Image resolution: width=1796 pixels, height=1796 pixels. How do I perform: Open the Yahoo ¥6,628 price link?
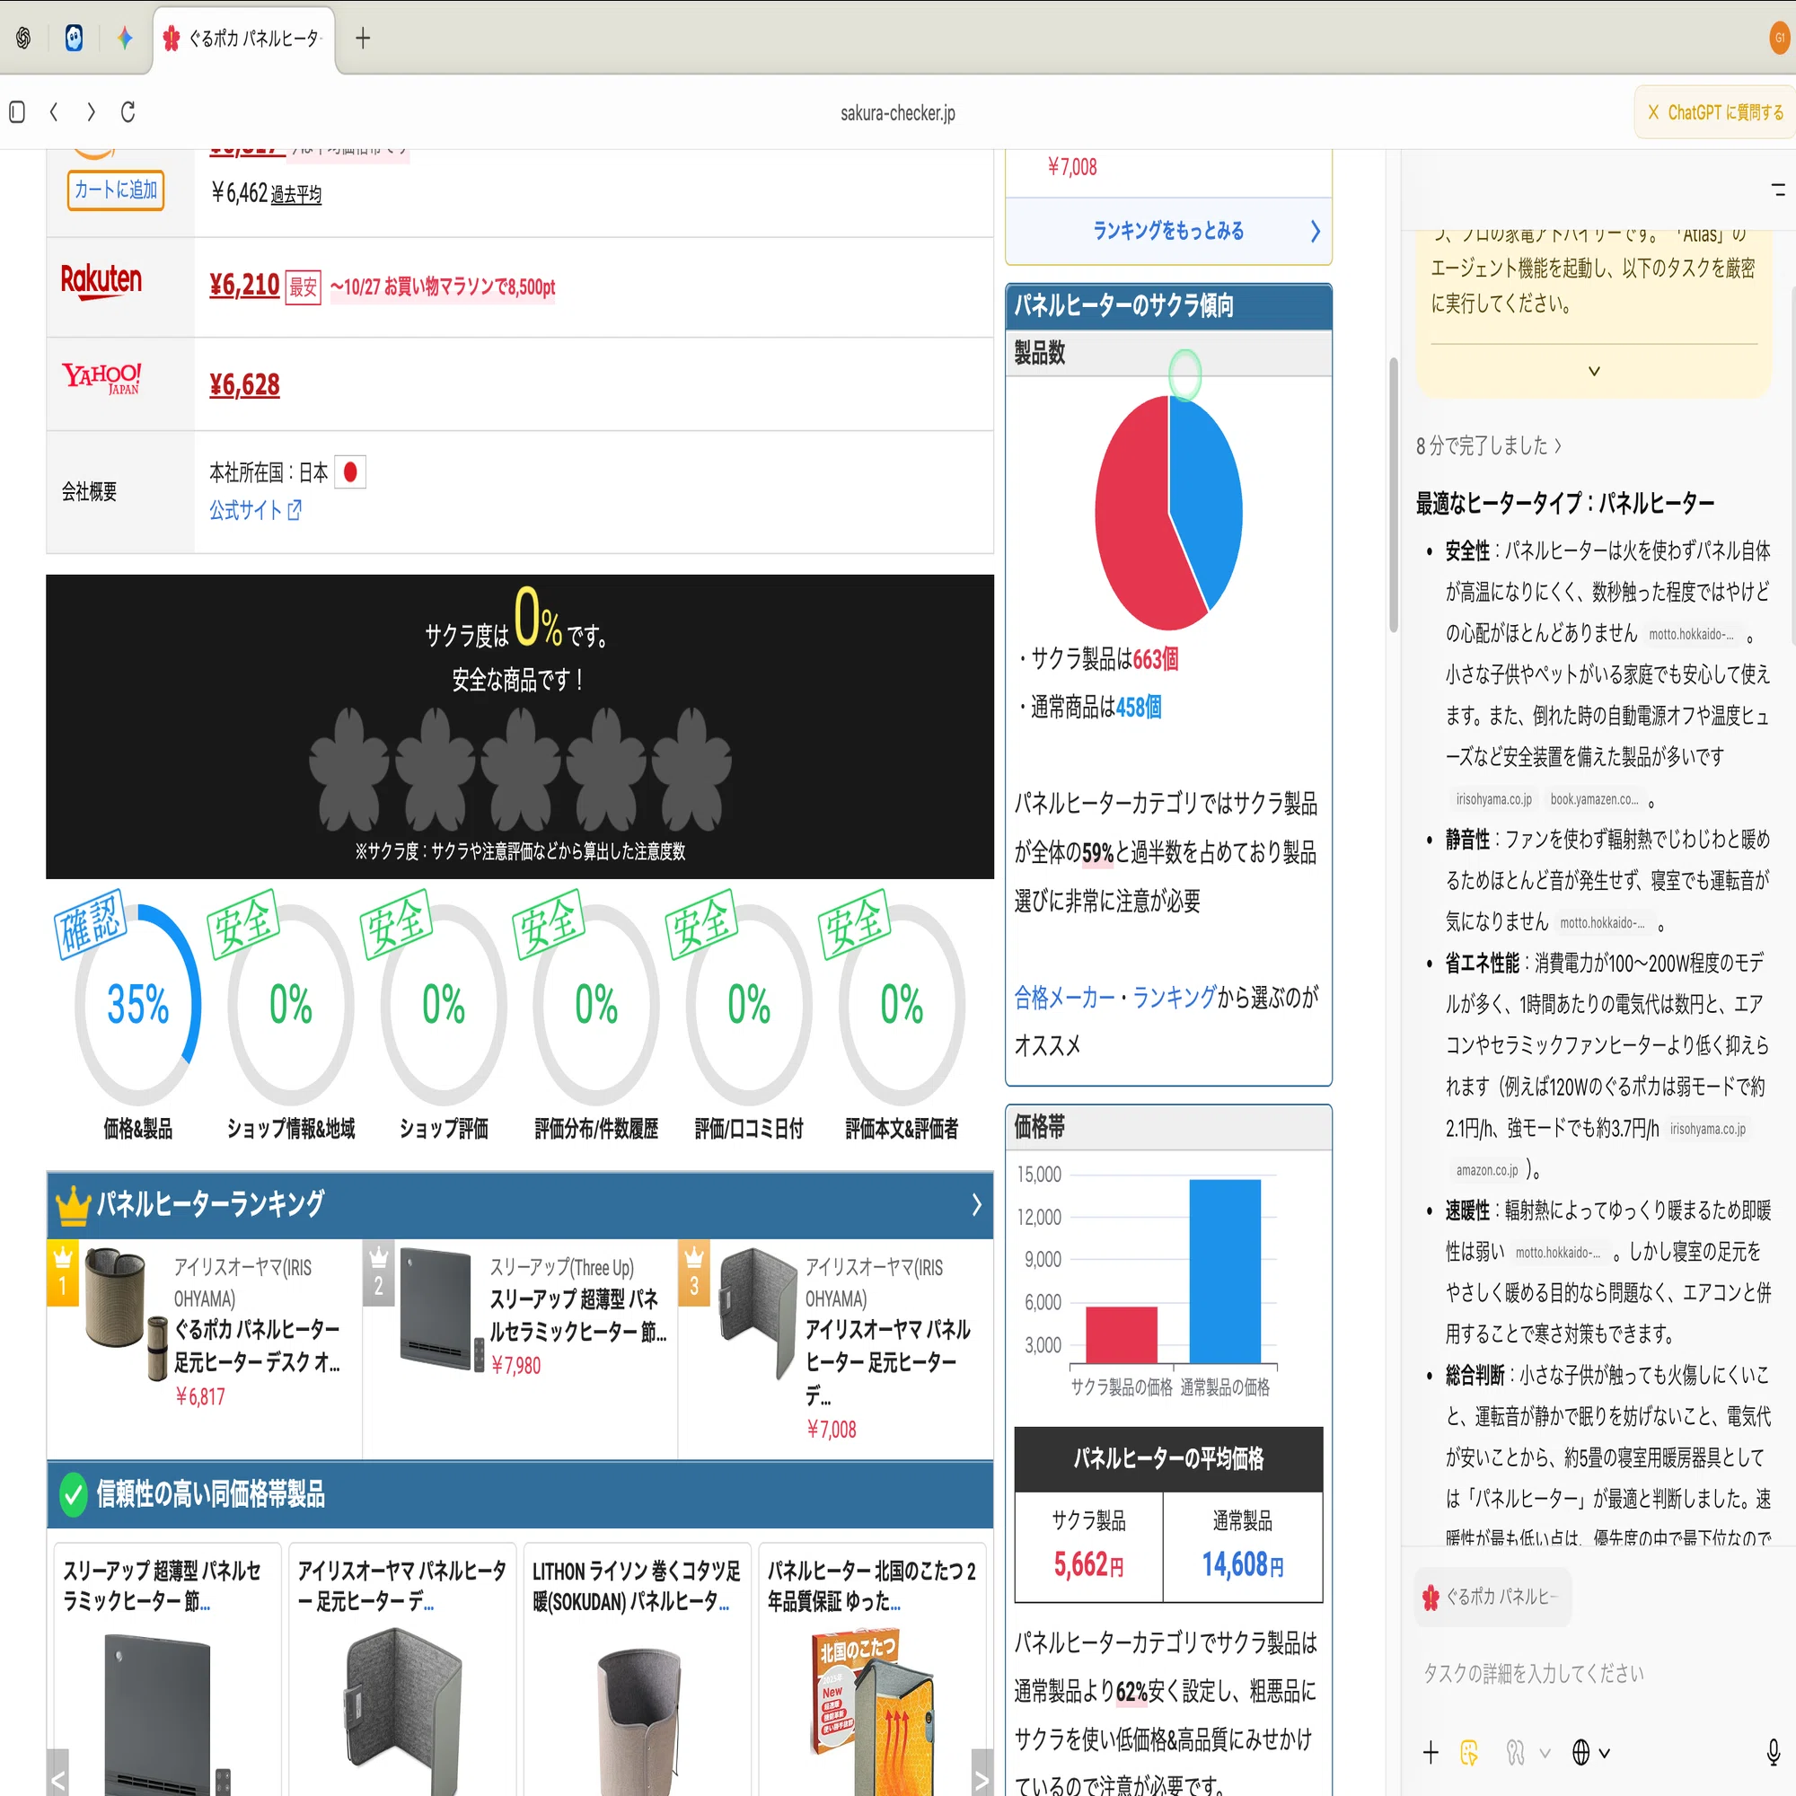[x=244, y=385]
